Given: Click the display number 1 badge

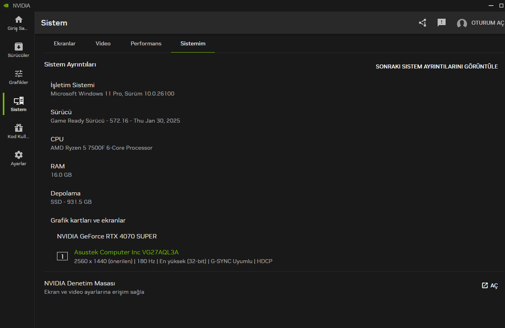Looking at the screenshot, I should (62, 256).
